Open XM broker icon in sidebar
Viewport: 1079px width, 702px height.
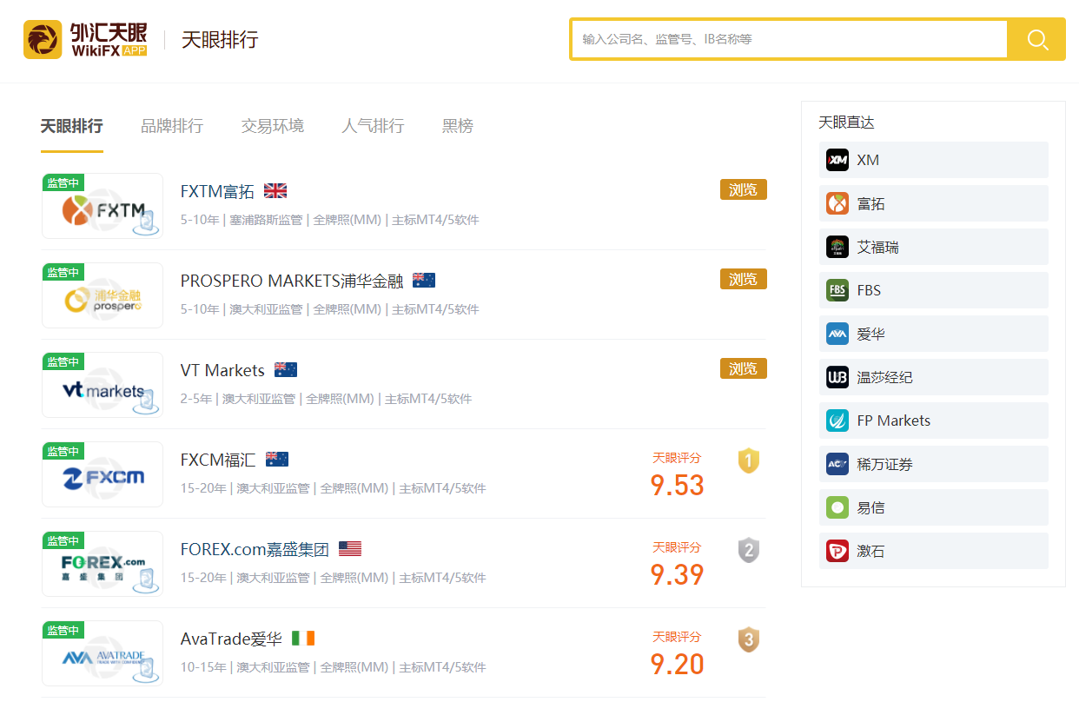coord(837,160)
